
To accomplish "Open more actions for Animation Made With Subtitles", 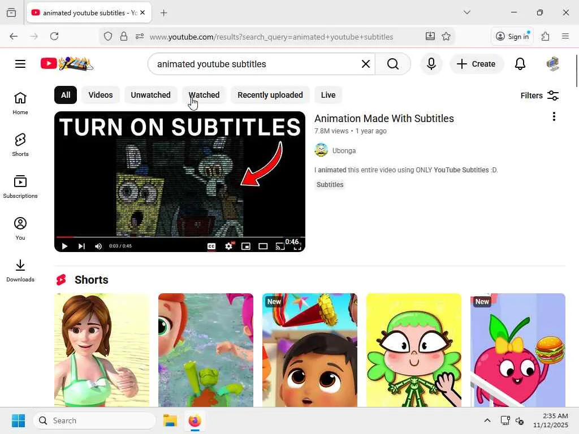I will click(x=554, y=117).
